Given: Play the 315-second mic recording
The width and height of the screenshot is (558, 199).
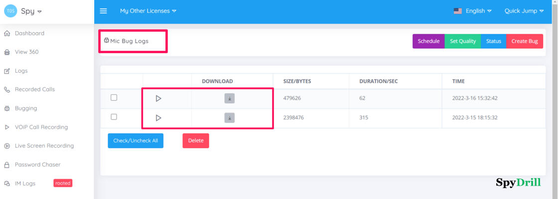Looking at the screenshot, I should (158, 118).
